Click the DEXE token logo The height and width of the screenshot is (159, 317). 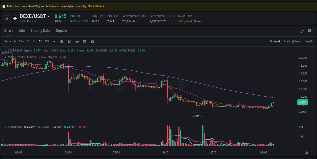tap(15, 18)
